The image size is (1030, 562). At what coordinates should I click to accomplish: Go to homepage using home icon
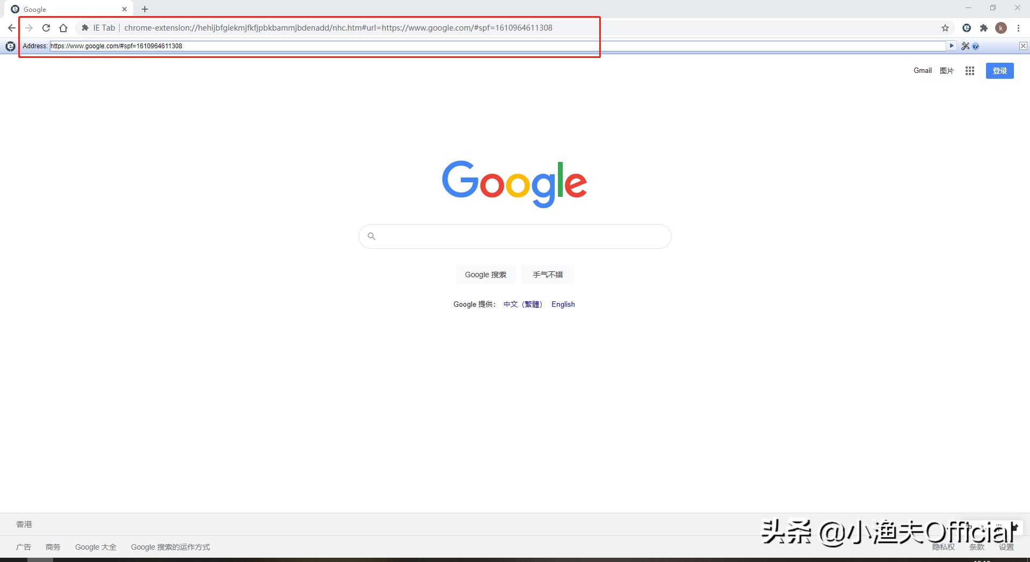pyautogui.click(x=63, y=27)
